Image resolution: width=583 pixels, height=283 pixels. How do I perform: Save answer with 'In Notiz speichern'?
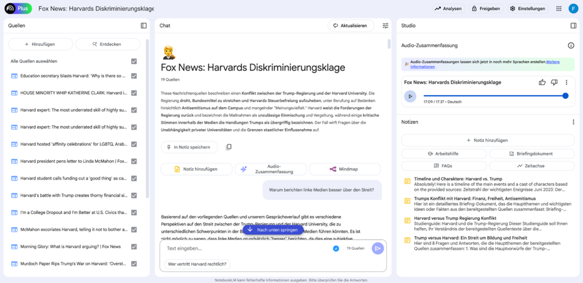[189, 147]
